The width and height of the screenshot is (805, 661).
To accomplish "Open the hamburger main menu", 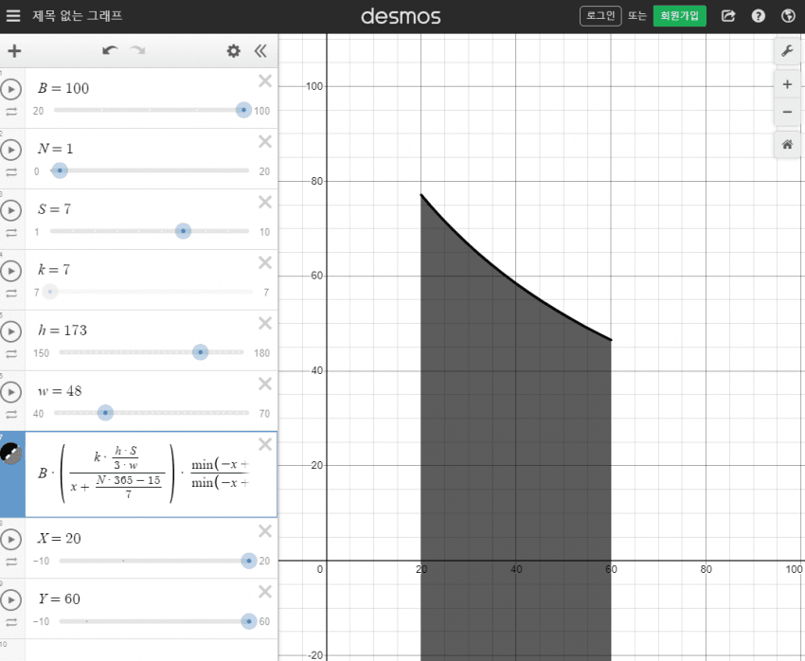I will 13,16.
